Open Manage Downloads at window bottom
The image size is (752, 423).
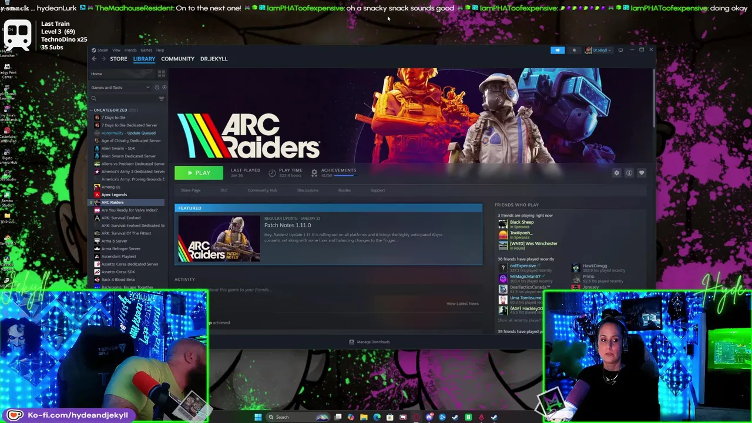coord(370,342)
